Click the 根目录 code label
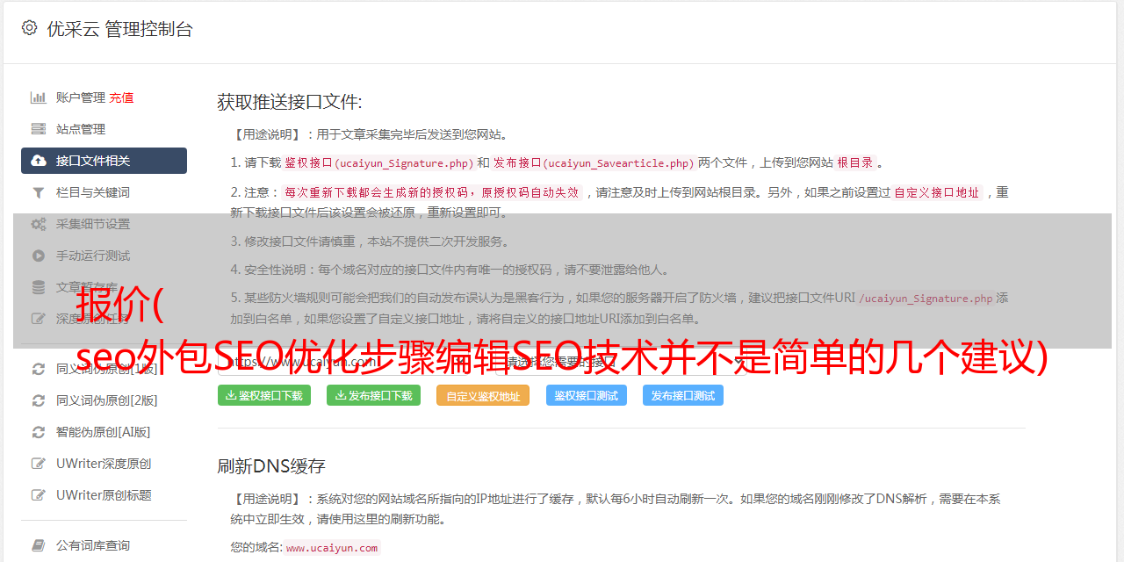Image resolution: width=1124 pixels, height=562 pixels. [x=856, y=162]
